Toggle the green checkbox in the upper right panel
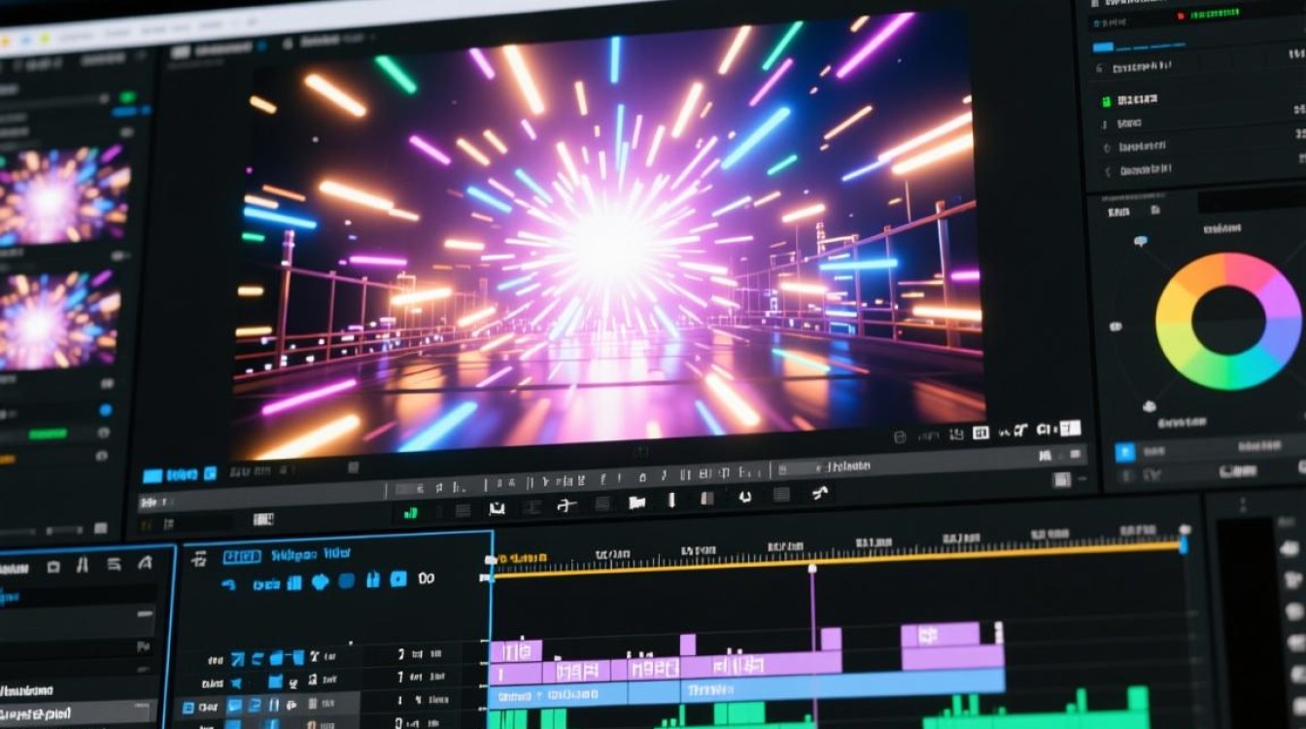Screen dimensions: 1306x729 [x=1106, y=101]
